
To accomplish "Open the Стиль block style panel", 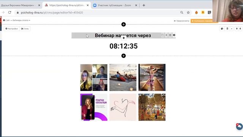I will pos(25,29).
